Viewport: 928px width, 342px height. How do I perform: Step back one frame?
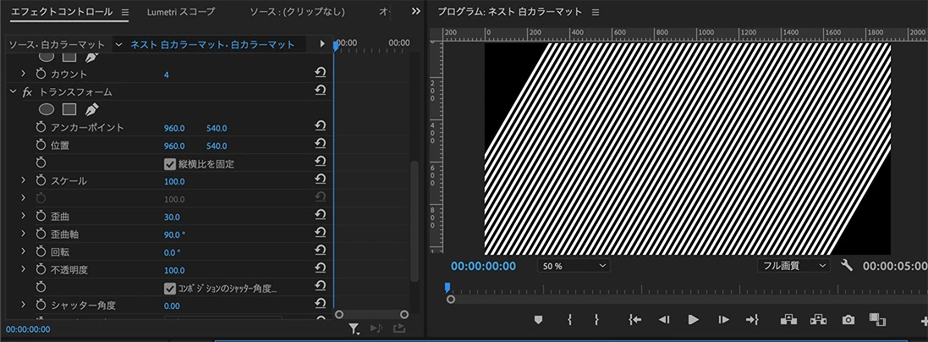pyautogui.click(x=664, y=319)
